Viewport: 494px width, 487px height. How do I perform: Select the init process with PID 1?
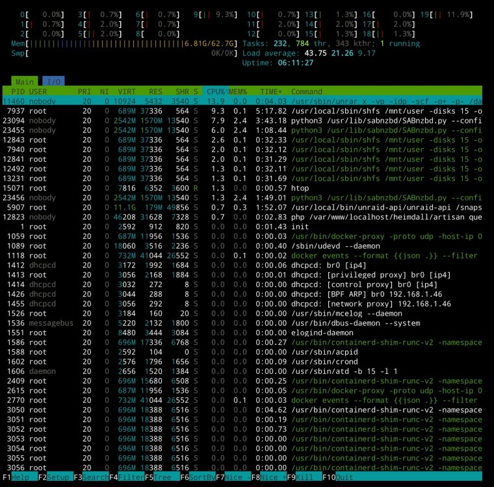coord(242,227)
